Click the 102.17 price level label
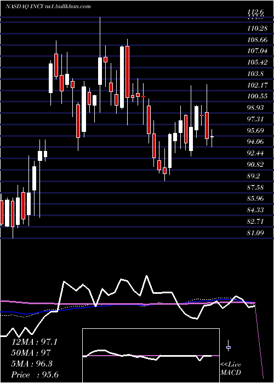The image size is (274, 383). tap(257, 85)
